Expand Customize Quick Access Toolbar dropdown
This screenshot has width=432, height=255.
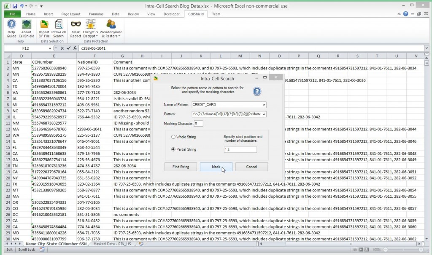click(41, 6)
